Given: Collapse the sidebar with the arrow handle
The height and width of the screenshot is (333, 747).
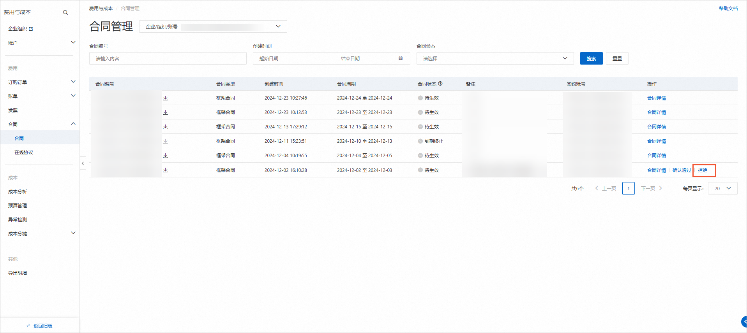Looking at the screenshot, I should (x=83, y=163).
